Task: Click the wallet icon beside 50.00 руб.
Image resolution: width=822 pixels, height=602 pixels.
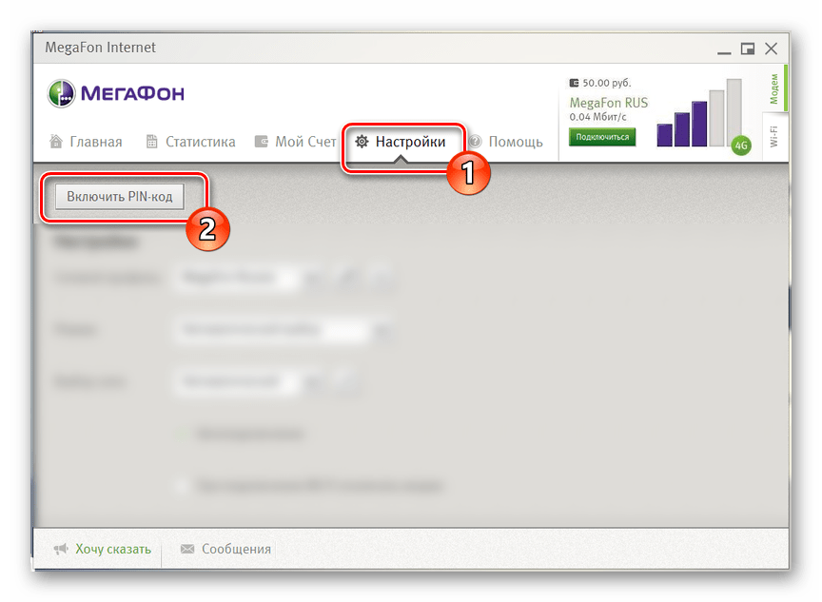Action: pyautogui.click(x=574, y=83)
